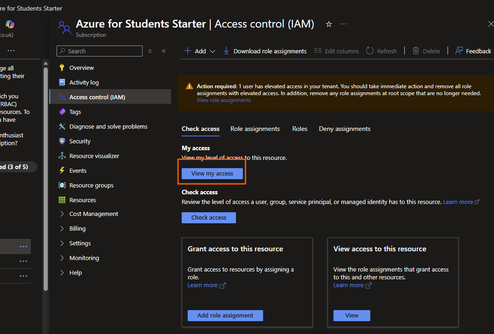Screen dimensions: 494x334
Task: Click the Check access button
Action: tap(208, 217)
